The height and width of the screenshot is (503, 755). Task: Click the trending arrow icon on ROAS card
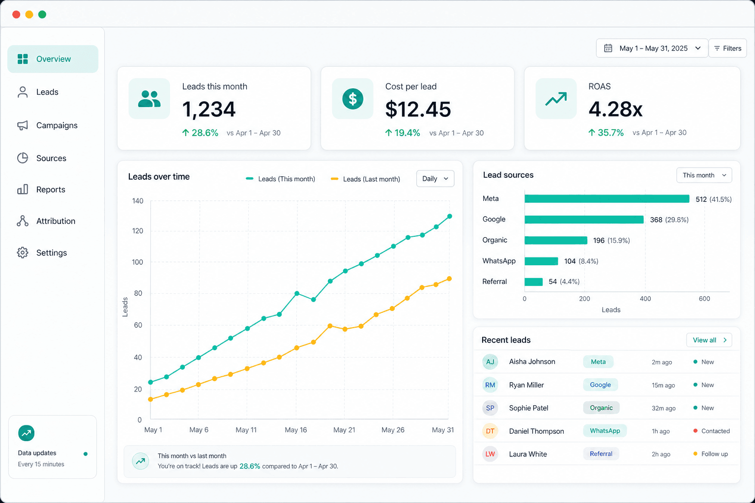coord(556,99)
